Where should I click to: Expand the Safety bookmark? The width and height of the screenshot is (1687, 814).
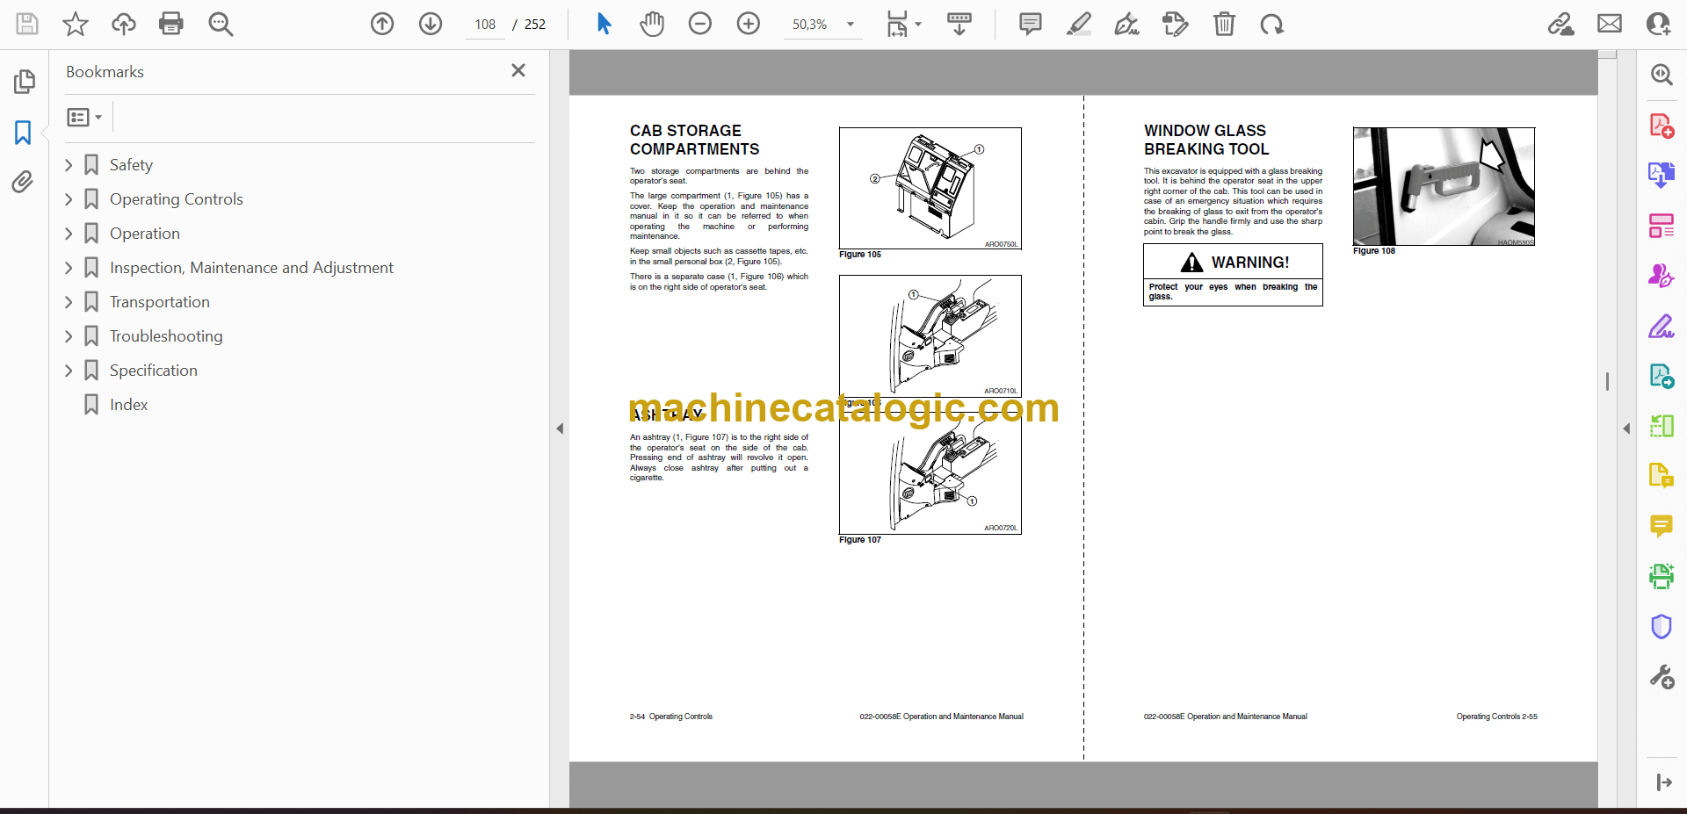click(69, 165)
